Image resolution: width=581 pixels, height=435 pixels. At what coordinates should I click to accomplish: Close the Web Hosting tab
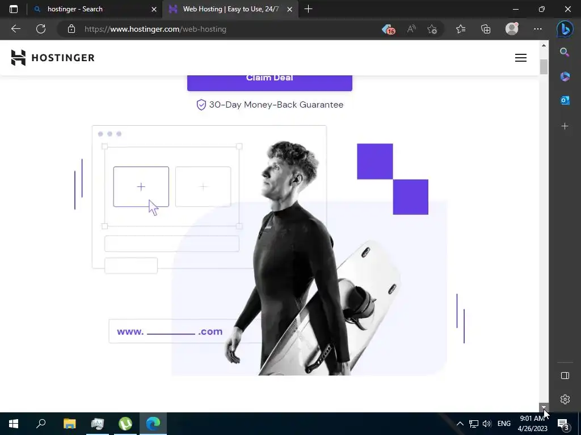coord(290,9)
